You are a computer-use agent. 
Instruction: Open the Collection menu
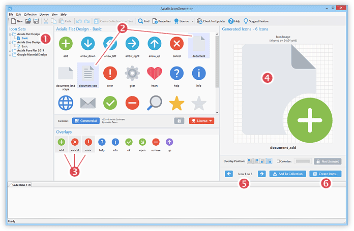click(30, 14)
